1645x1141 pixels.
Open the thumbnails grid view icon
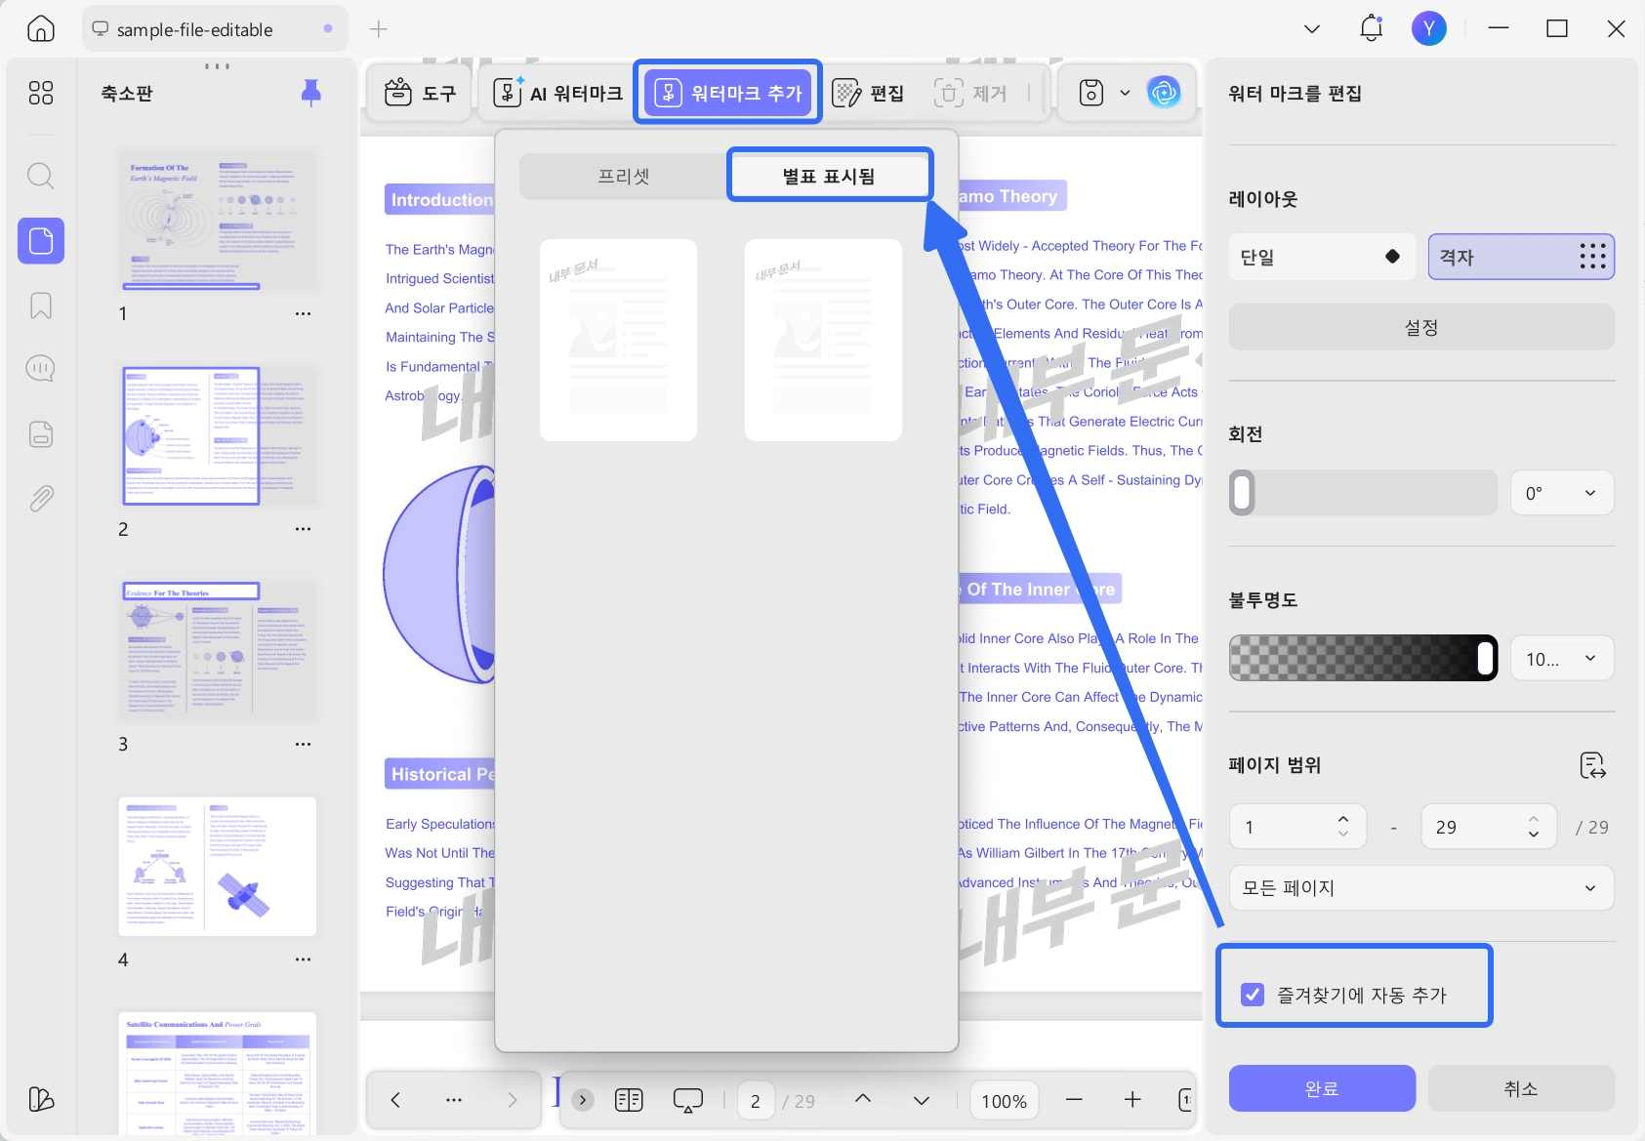[x=41, y=93]
